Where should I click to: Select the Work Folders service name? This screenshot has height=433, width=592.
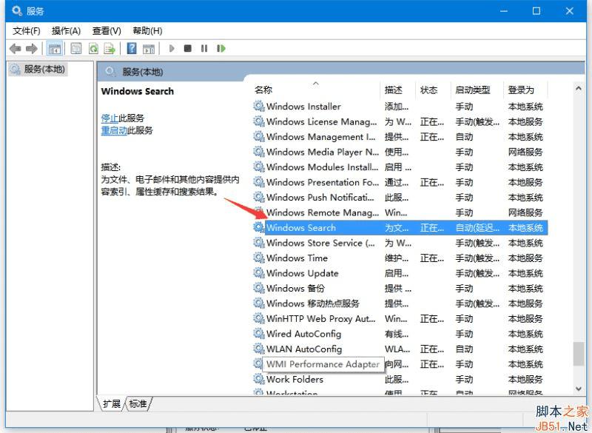tap(295, 379)
